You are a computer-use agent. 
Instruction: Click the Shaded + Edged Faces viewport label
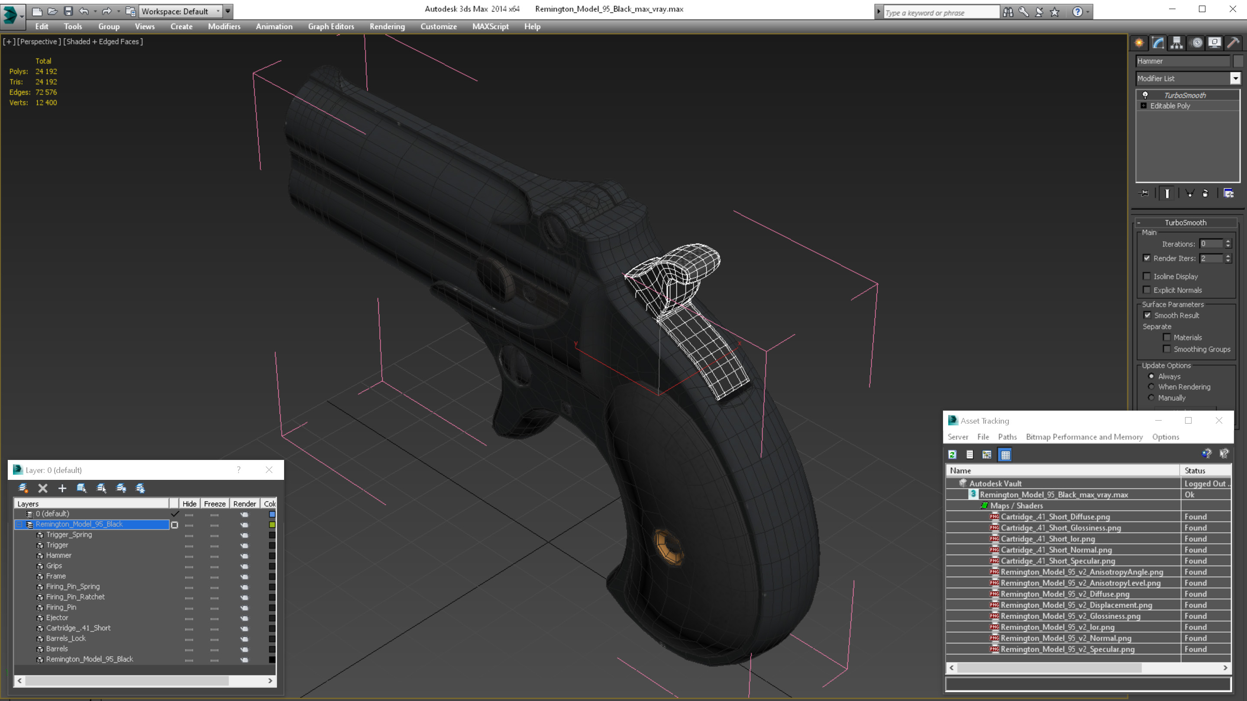tap(103, 42)
